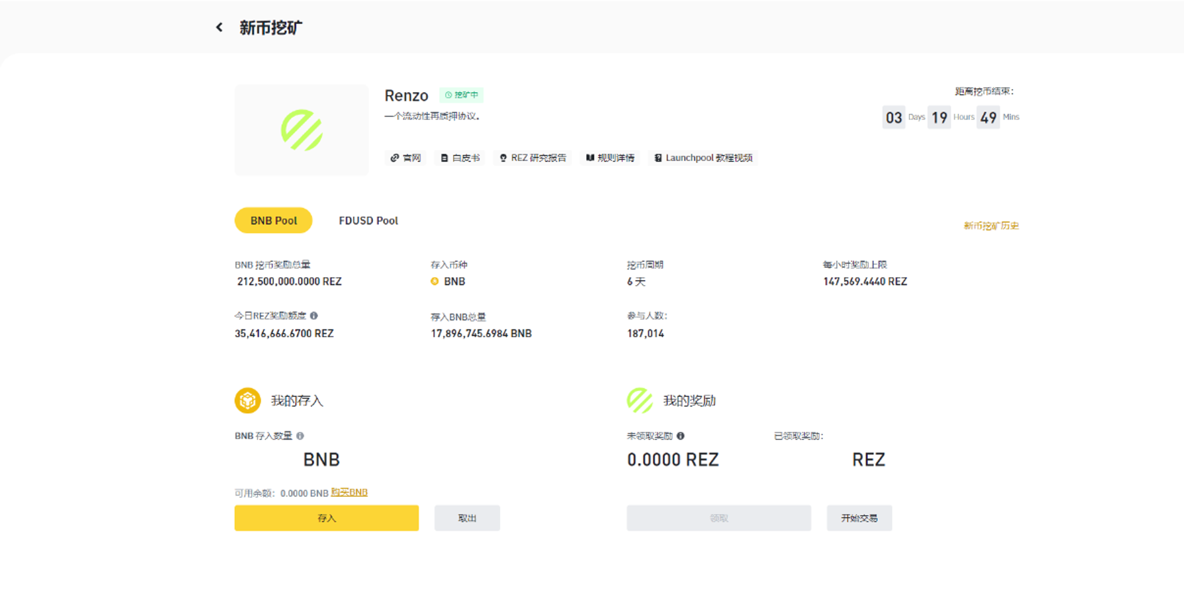Select the BNB Pool tab
1184x599 pixels.
point(274,221)
